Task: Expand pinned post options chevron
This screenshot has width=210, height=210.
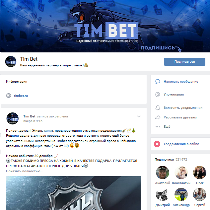Action: click(139, 116)
